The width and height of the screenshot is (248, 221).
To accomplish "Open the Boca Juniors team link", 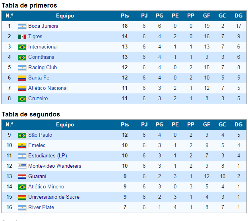I will click(43, 26).
